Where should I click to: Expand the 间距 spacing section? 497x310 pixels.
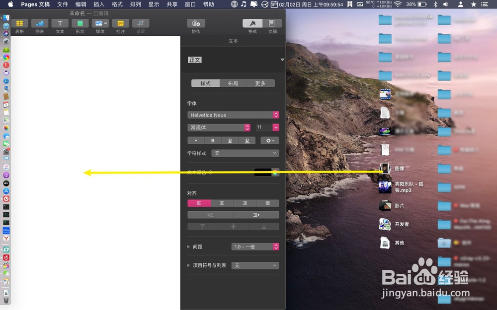click(x=188, y=247)
